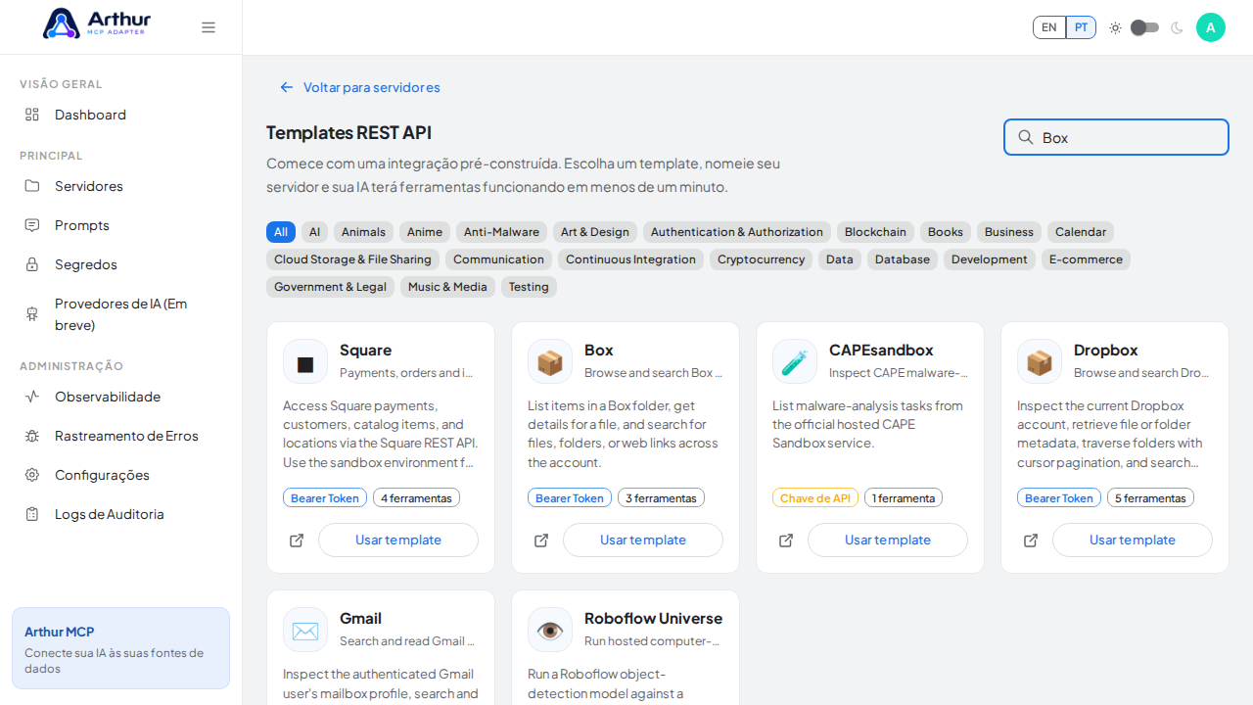Filter templates by Books category
Viewport: 1253px width, 705px height.
(946, 232)
